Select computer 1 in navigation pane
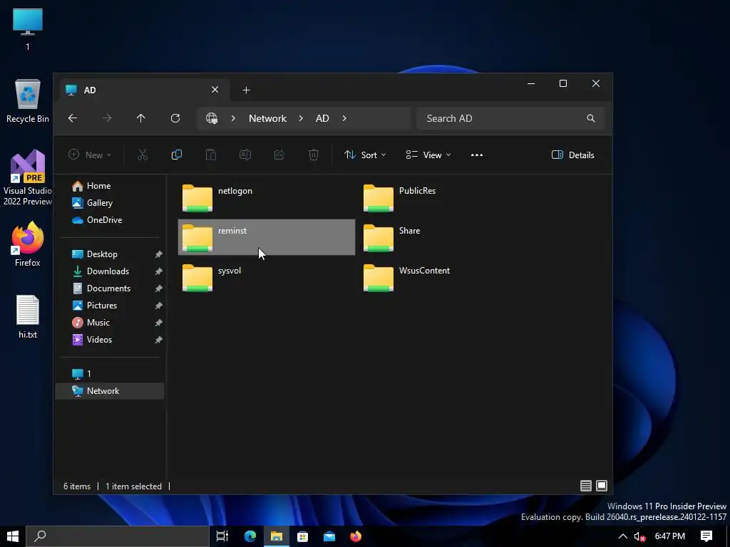 [110, 373]
